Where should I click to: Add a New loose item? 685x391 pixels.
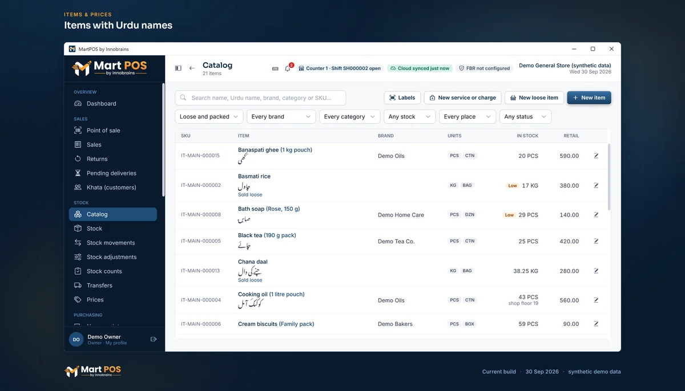(534, 97)
